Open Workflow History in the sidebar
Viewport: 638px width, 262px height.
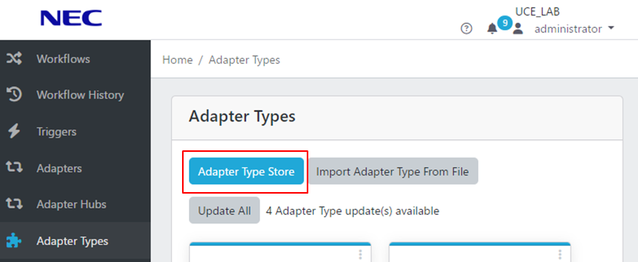coord(80,95)
